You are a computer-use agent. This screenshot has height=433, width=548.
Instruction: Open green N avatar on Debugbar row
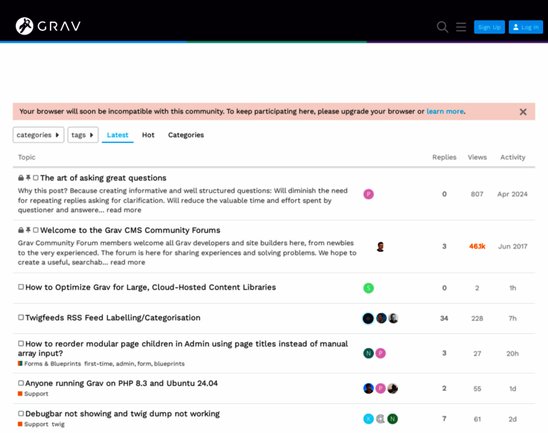(x=393, y=419)
